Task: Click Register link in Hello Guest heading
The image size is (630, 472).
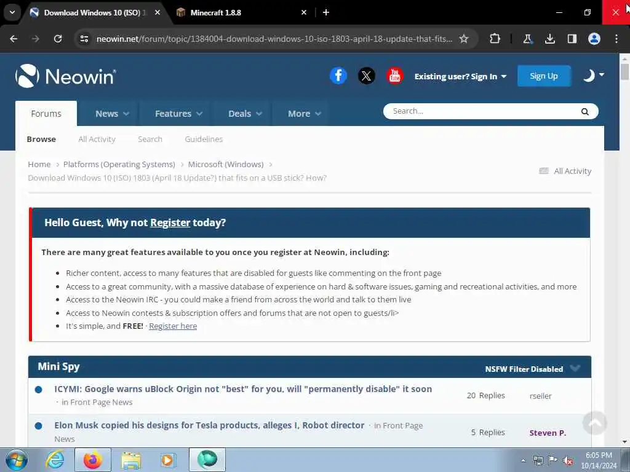Action: 170,222
